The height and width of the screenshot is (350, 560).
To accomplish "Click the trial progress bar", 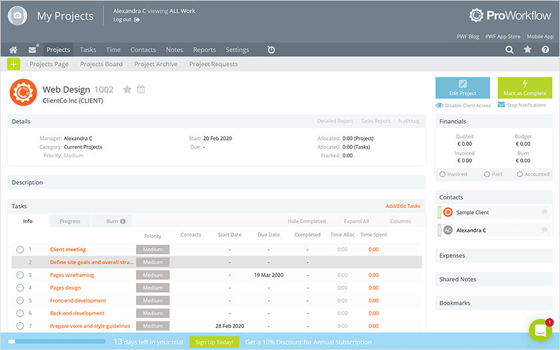I will 57,342.
